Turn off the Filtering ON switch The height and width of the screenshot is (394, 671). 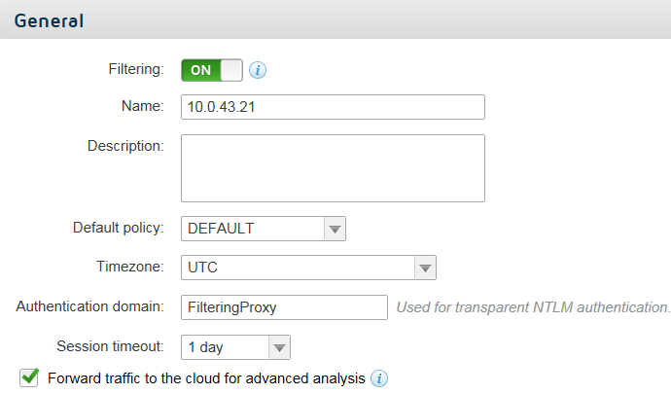212,70
